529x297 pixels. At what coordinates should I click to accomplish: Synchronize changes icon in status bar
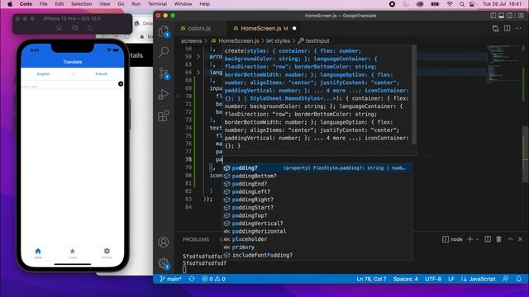192,279
